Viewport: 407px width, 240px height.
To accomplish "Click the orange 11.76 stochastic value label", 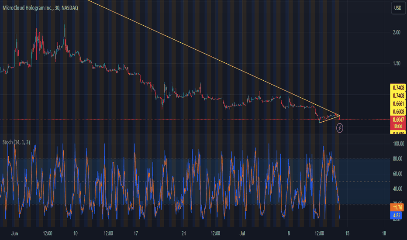I will (397, 207).
